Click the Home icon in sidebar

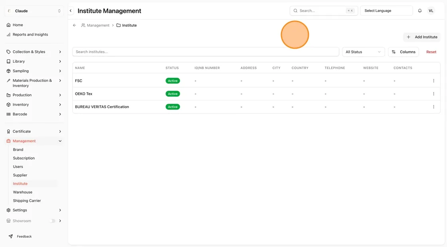[x=8, y=25]
